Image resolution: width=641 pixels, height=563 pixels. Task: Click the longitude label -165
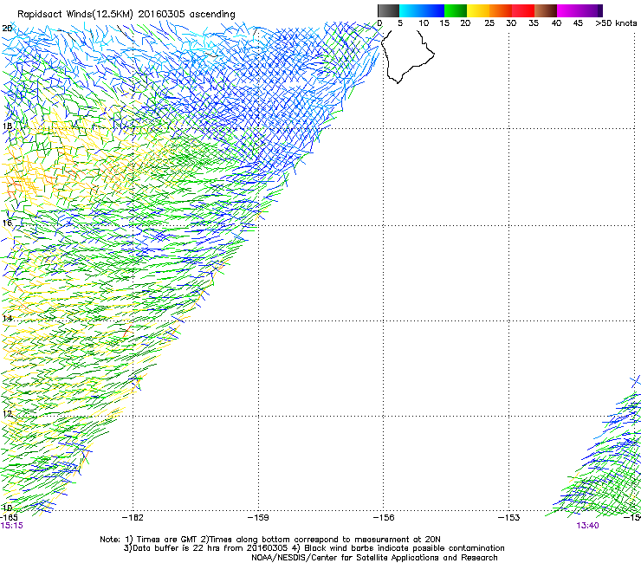(x=9, y=518)
